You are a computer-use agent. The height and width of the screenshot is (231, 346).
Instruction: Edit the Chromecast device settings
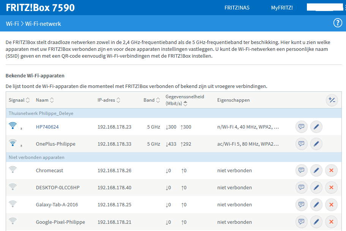tap(316, 170)
